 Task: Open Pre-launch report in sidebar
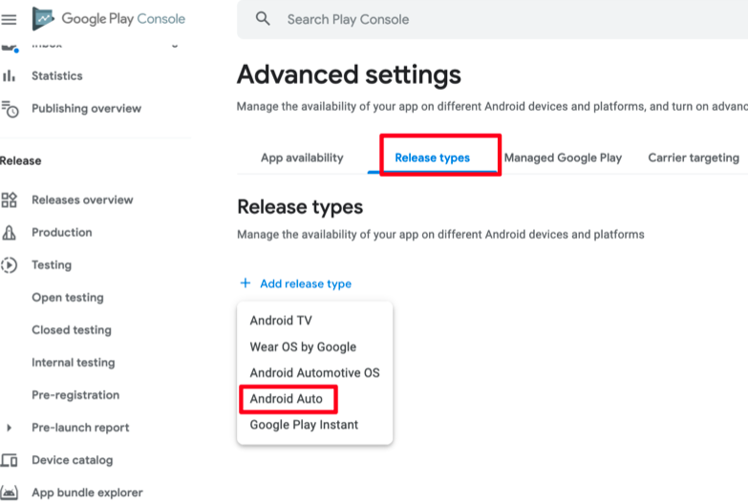[x=80, y=428]
